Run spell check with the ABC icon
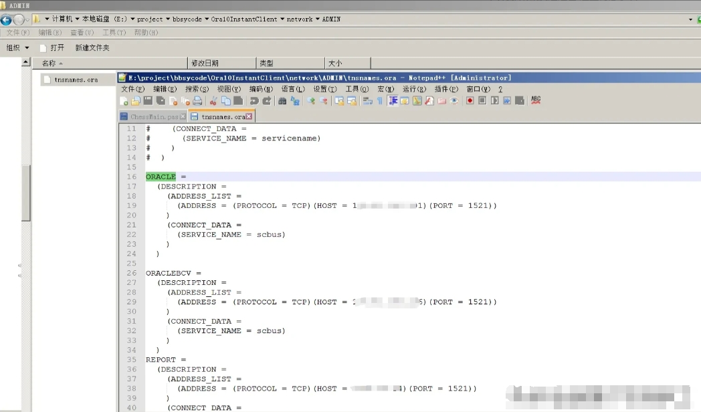Screen dimensions: 701x412 coord(536,100)
